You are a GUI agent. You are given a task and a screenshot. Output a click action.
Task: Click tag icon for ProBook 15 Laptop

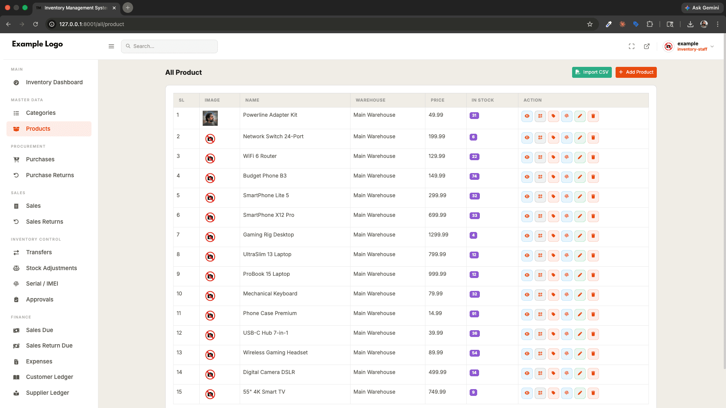553,275
